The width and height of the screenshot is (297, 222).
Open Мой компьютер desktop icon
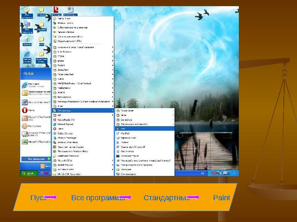click(27, 28)
